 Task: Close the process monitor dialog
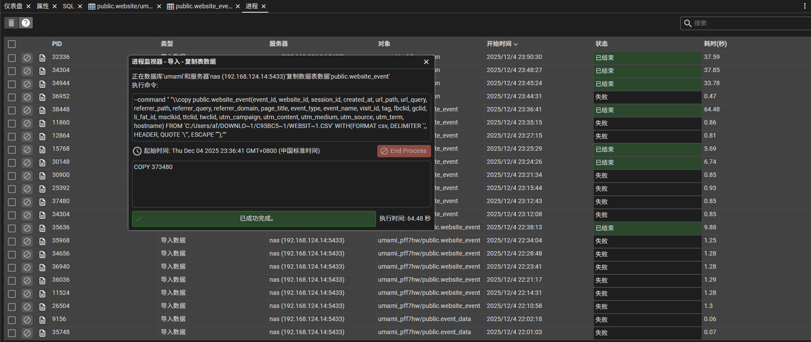click(426, 62)
